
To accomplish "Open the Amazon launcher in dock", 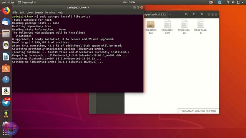I will [x=6, y=91].
